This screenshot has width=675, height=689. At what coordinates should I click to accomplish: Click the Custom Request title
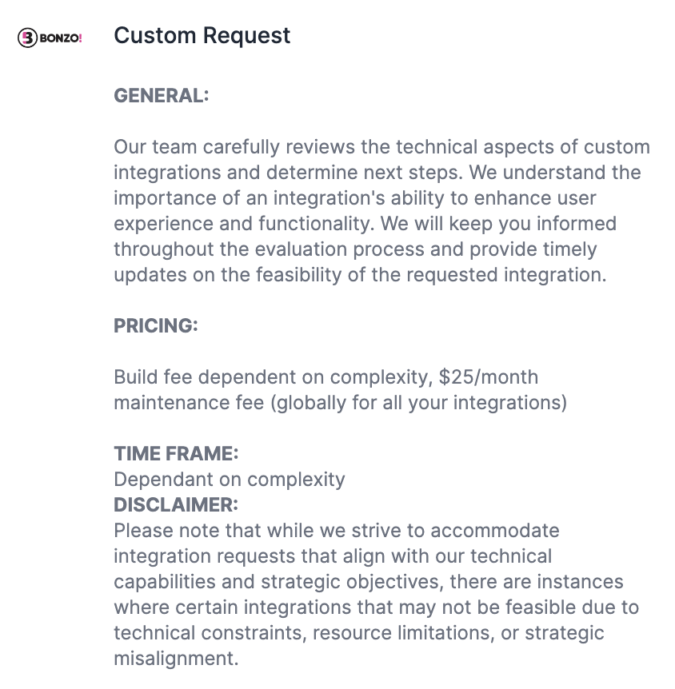point(202,36)
